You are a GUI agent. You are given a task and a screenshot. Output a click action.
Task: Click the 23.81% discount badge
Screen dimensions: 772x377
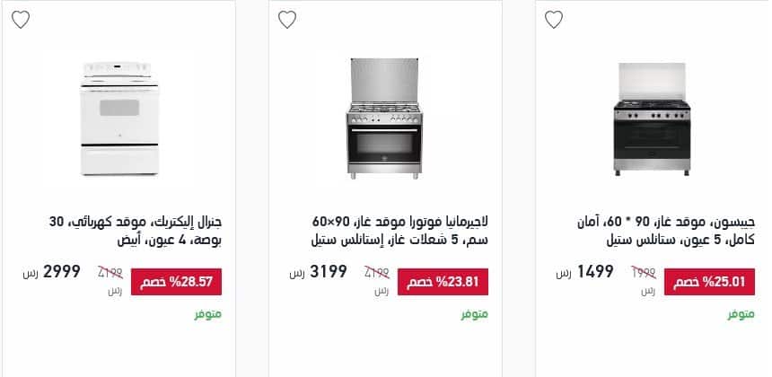(443, 282)
